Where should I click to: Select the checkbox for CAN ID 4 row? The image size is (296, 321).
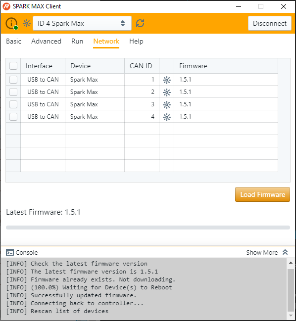(x=13, y=117)
